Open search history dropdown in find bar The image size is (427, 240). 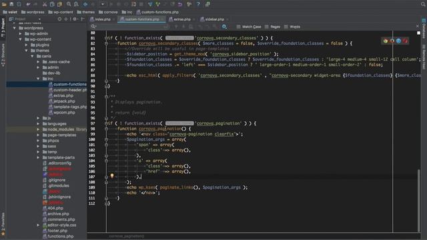click(93, 27)
